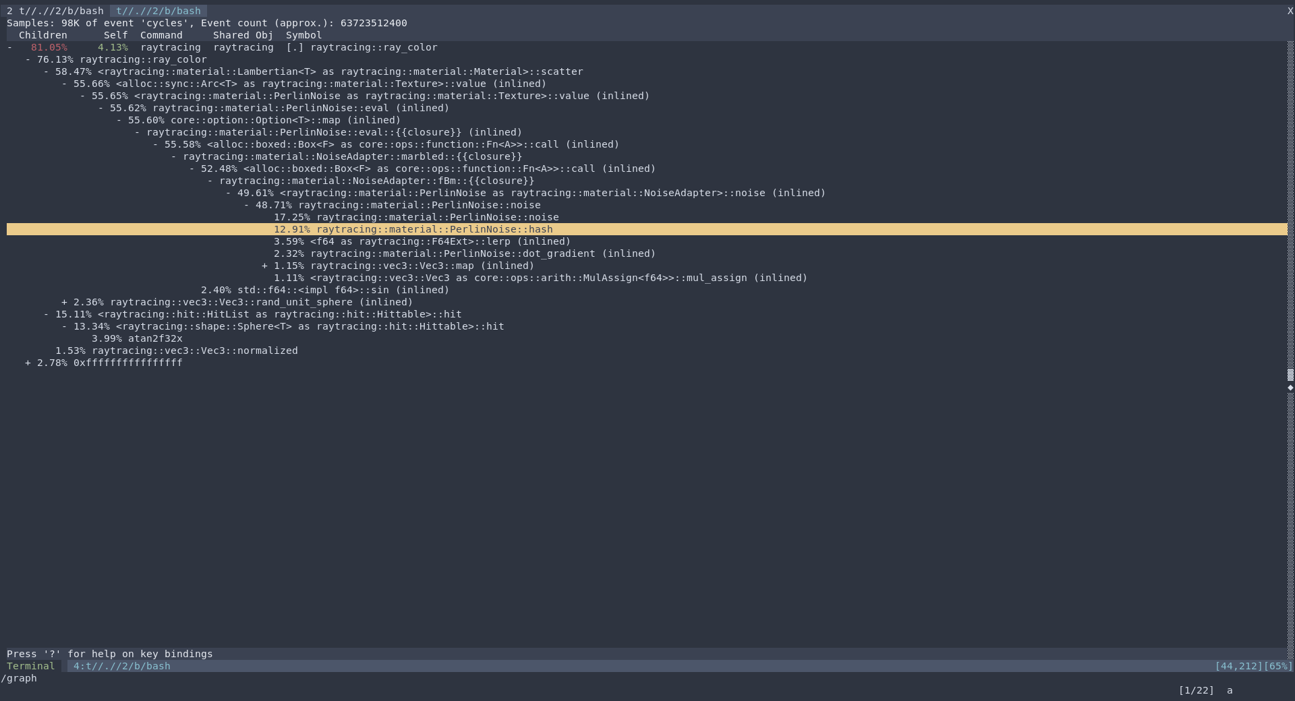This screenshot has height=701, width=1295.
Task: Collapse the 55.66% Arc Texture value node
Action: click(x=64, y=84)
